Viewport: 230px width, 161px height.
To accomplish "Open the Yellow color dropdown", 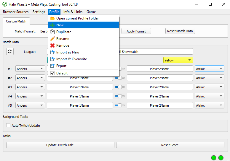I will point(178,60).
